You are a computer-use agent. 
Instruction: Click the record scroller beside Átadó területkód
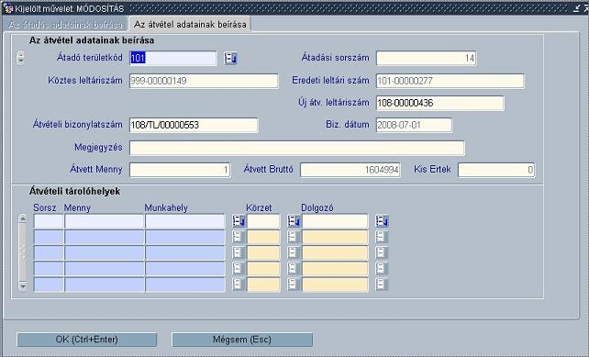21,58
